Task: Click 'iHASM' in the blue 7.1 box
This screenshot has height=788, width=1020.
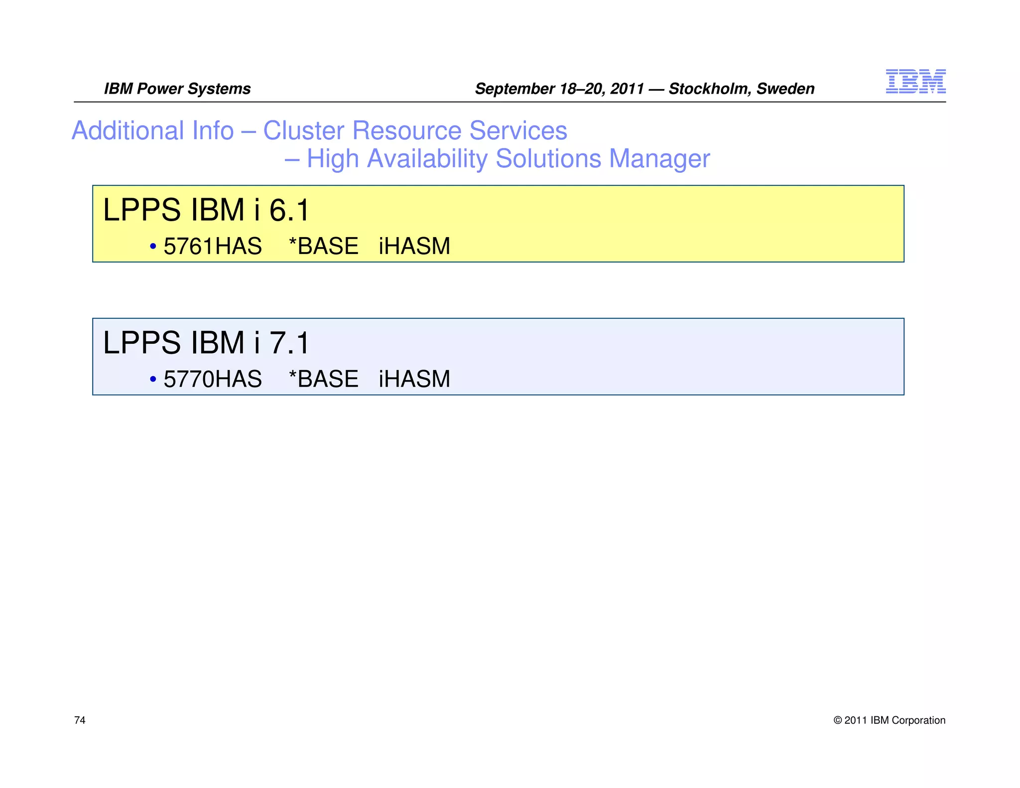Action: (414, 379)
